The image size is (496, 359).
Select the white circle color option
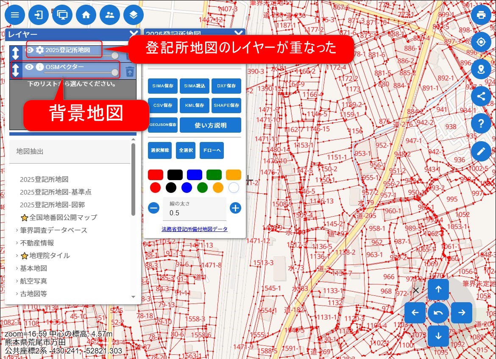pos(234,187)
